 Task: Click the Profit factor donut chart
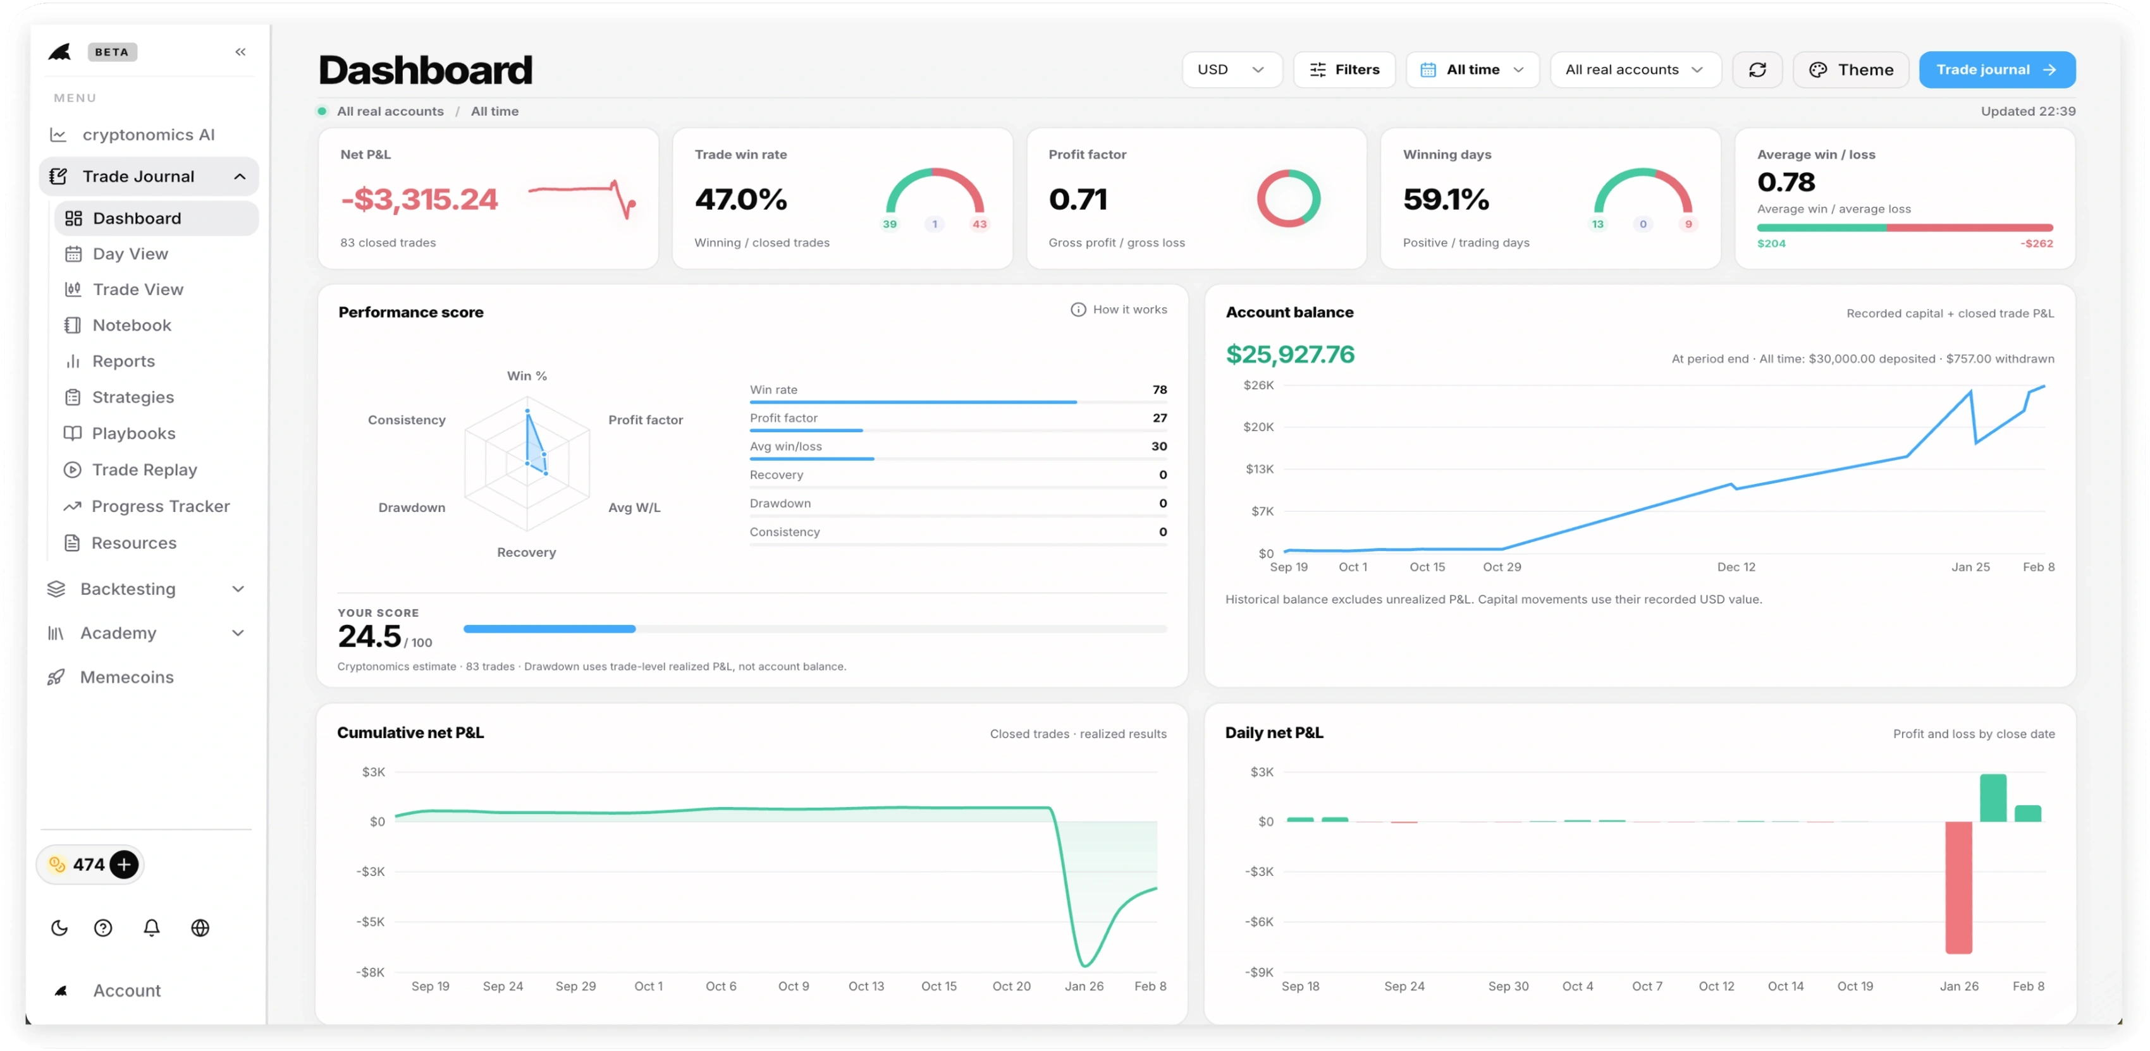[1288, 198]
